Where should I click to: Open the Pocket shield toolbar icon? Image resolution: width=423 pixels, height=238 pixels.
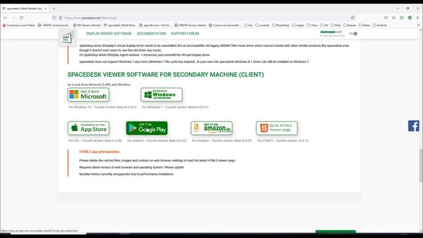(x=386, y=18)
